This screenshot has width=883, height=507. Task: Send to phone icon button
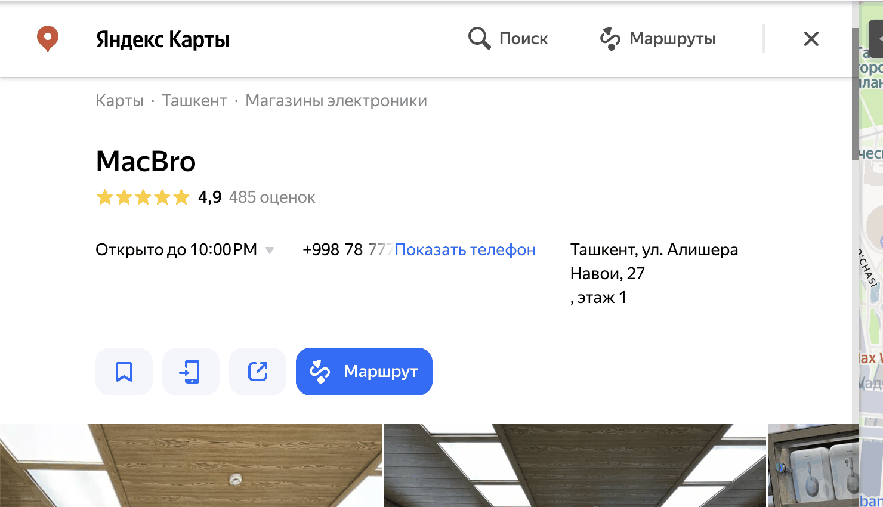[191, 372]
